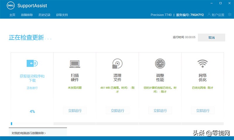
Task: Open 账户设置
Action: tap(218, 15)
